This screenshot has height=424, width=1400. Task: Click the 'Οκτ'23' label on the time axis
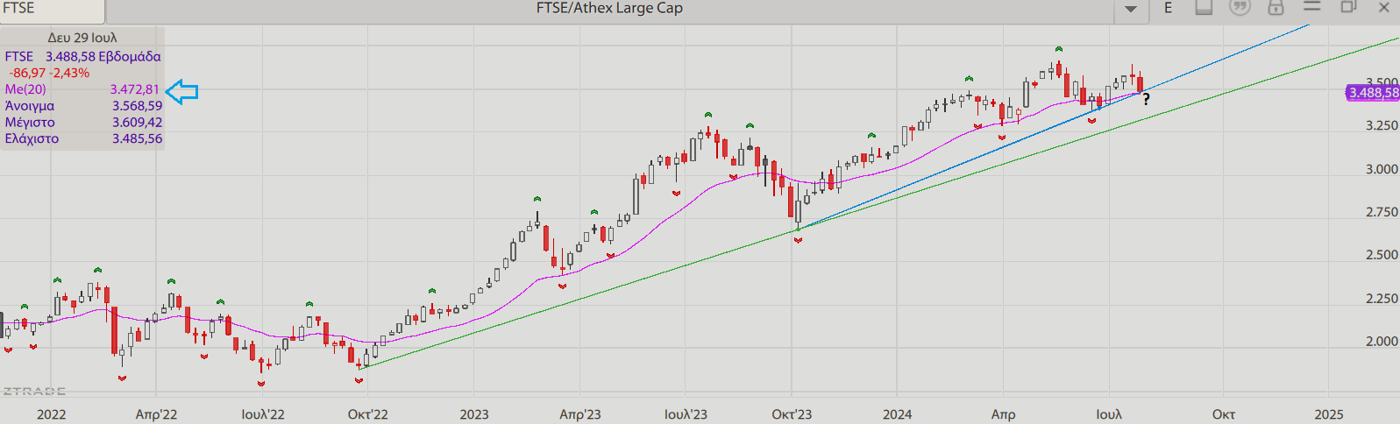792,414
